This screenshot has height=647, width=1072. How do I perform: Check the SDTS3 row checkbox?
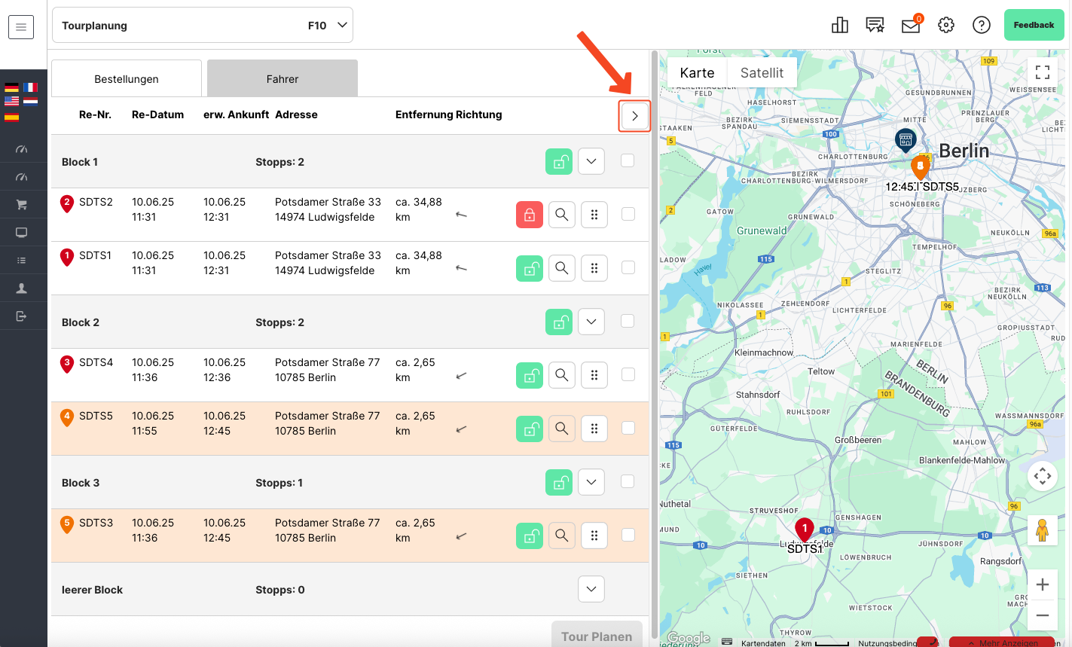click(x=628, y=535)
